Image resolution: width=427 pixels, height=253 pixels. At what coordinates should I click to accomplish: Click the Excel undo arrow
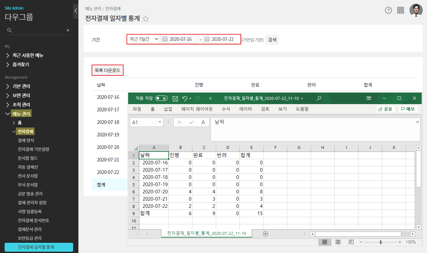point(185,98)
